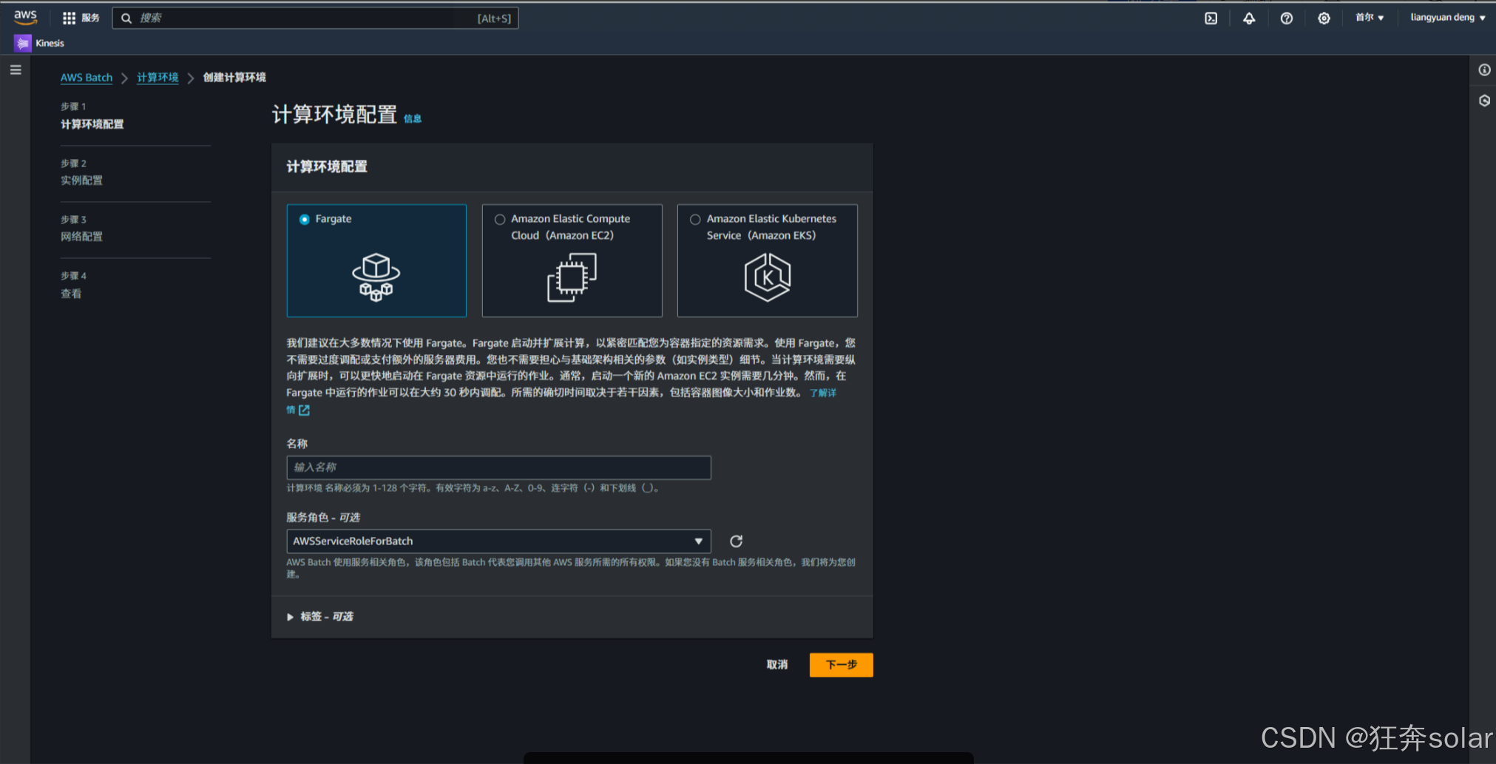Screen dimensions: 1496x764
Task: Select Amazon Elastic Compute Cloud (EC2) radio
Action: click(500, 219)
